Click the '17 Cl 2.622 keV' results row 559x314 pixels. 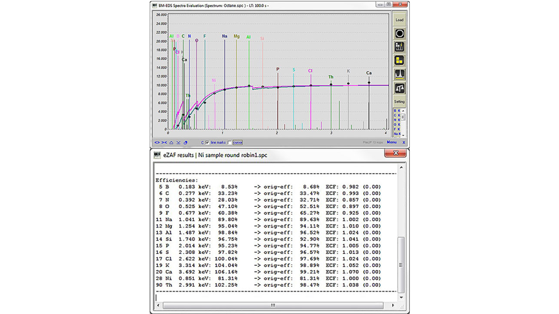[x=268, y=258]
